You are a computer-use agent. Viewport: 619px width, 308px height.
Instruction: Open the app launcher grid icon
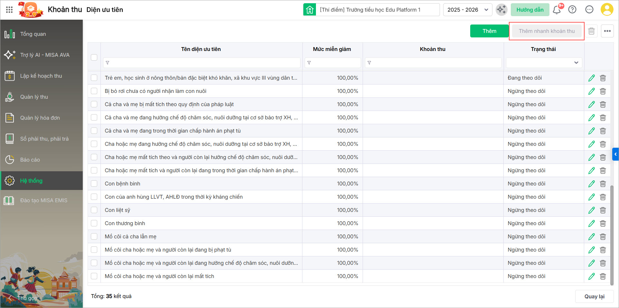click(9, 10)
